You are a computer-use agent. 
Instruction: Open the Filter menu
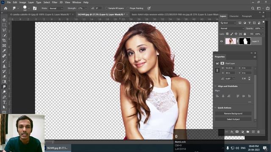coord(55,3)
